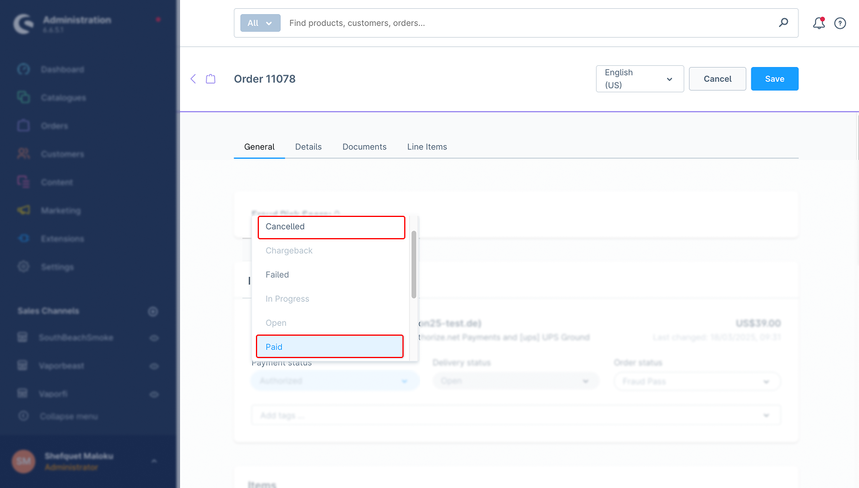Open the notifications bell
859x488 pixels.
point(818,23)
